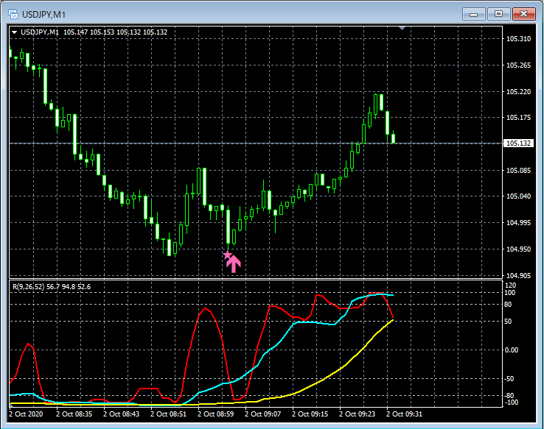Maximize the USDJPY,M1 chart window
This screenshot has height=429, width=544.
tap(498, 14)
